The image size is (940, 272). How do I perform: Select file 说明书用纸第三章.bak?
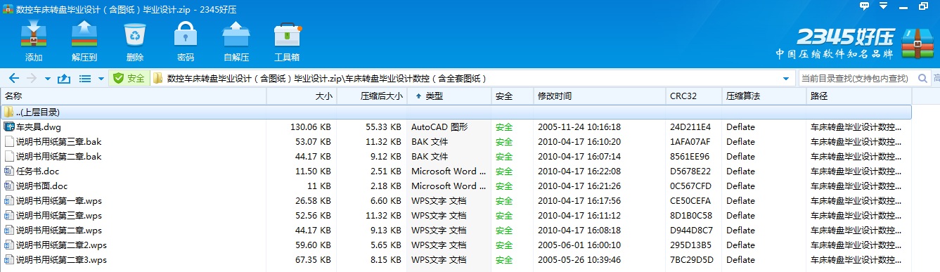[59, 142]
